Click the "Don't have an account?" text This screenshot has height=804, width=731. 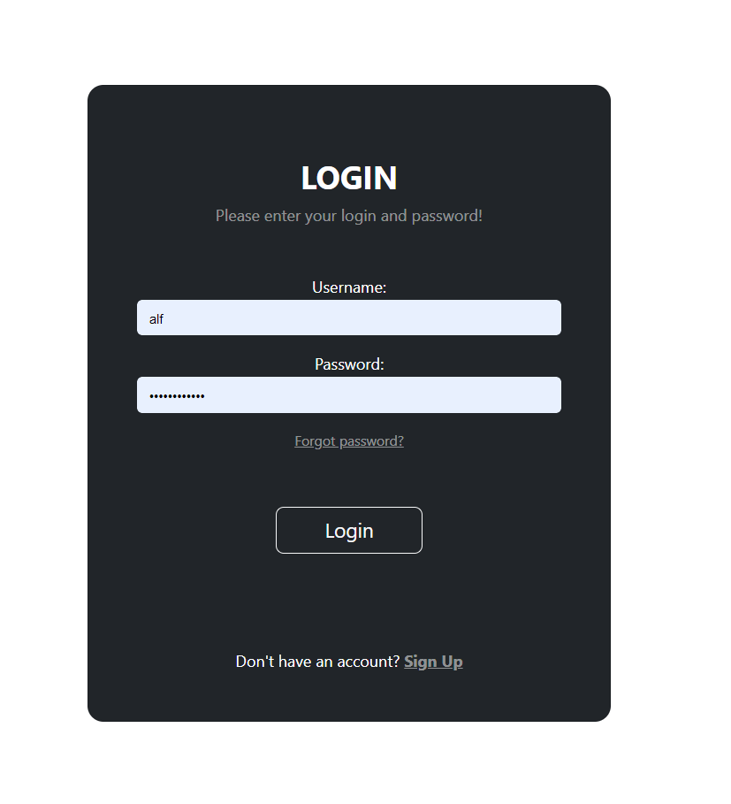click(317, 662)
